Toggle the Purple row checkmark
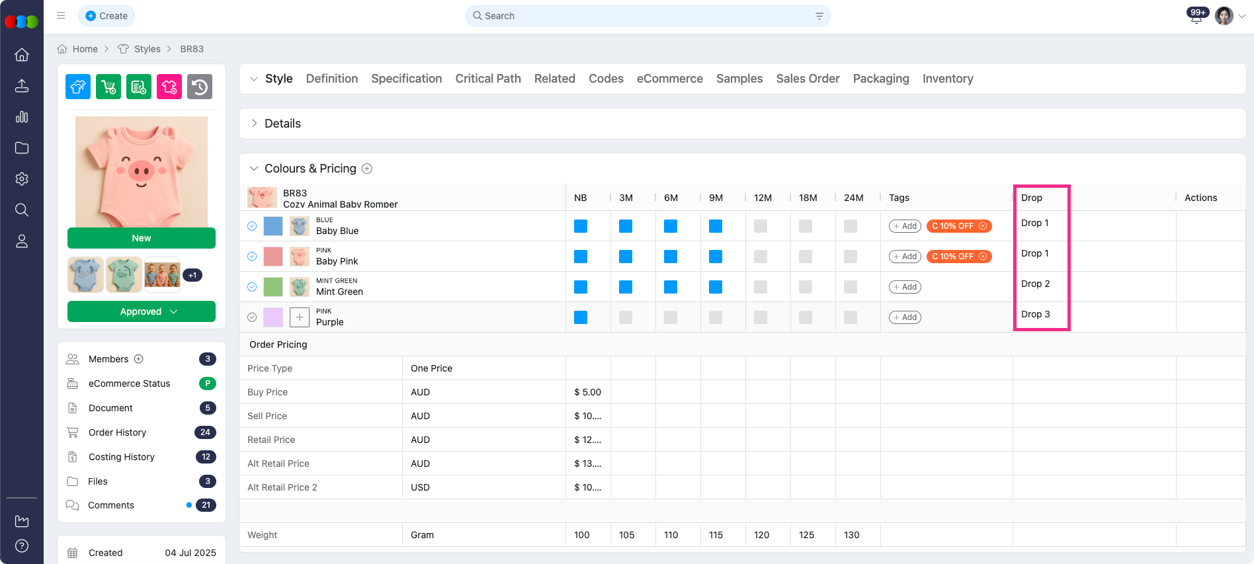 tap(252, 317)
